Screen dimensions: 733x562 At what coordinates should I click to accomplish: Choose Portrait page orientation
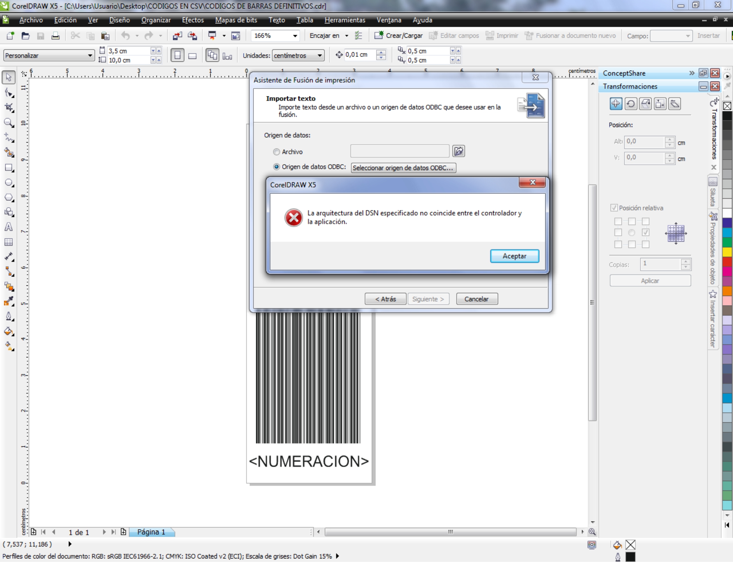[177, 55]
